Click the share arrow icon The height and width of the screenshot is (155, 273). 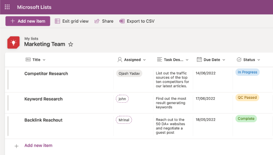tap(97, 21)
